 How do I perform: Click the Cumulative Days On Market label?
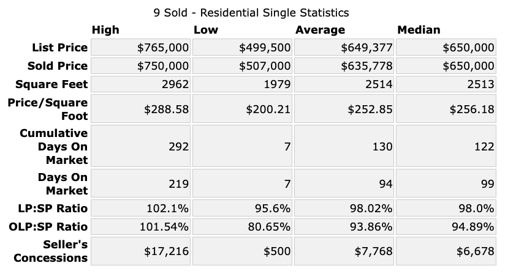(x=54, y=146)
